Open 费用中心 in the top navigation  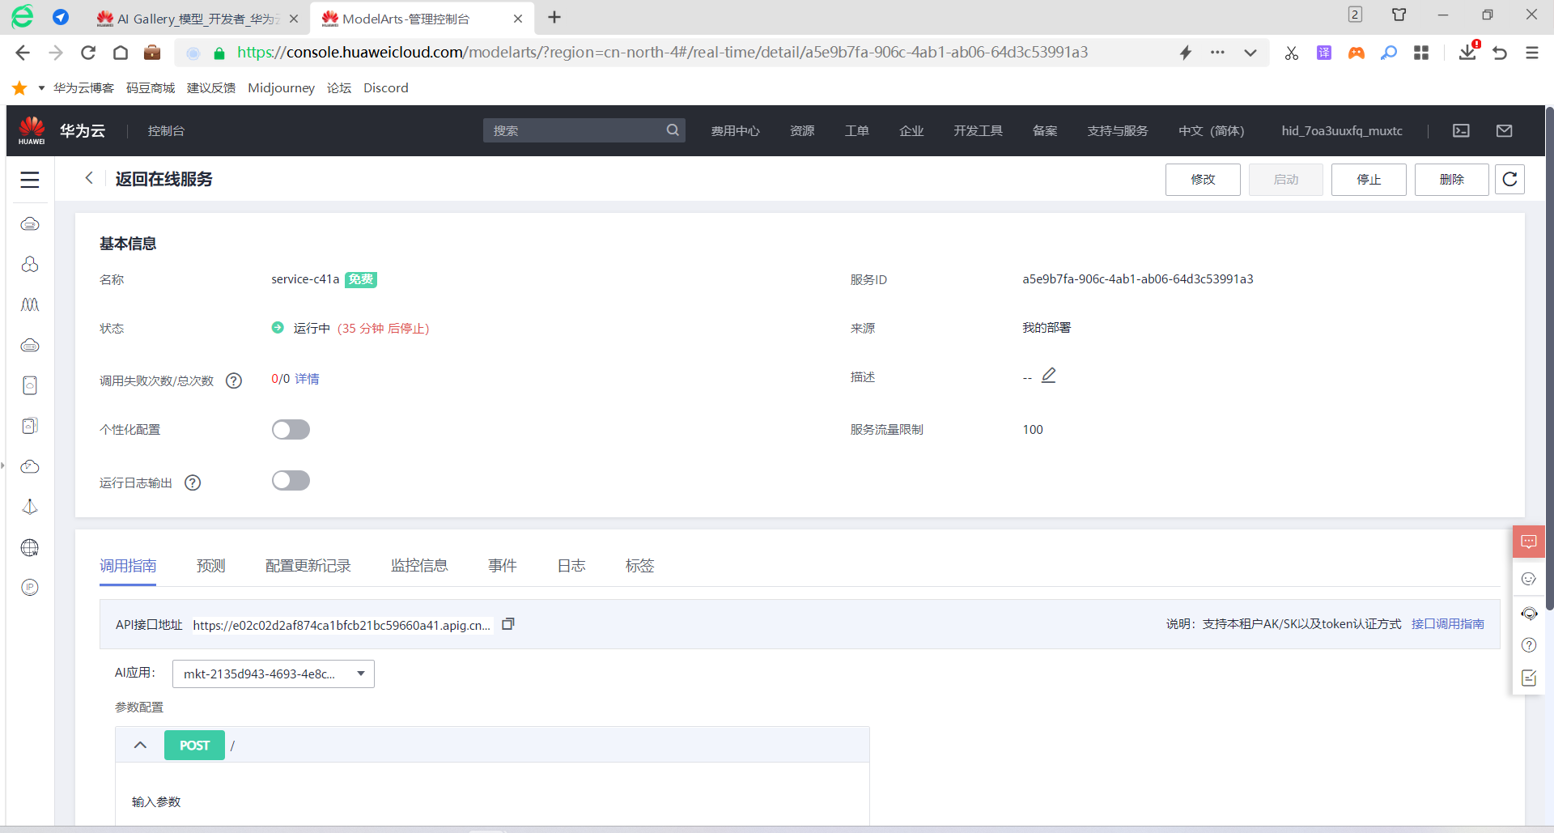tap(735, 130)
